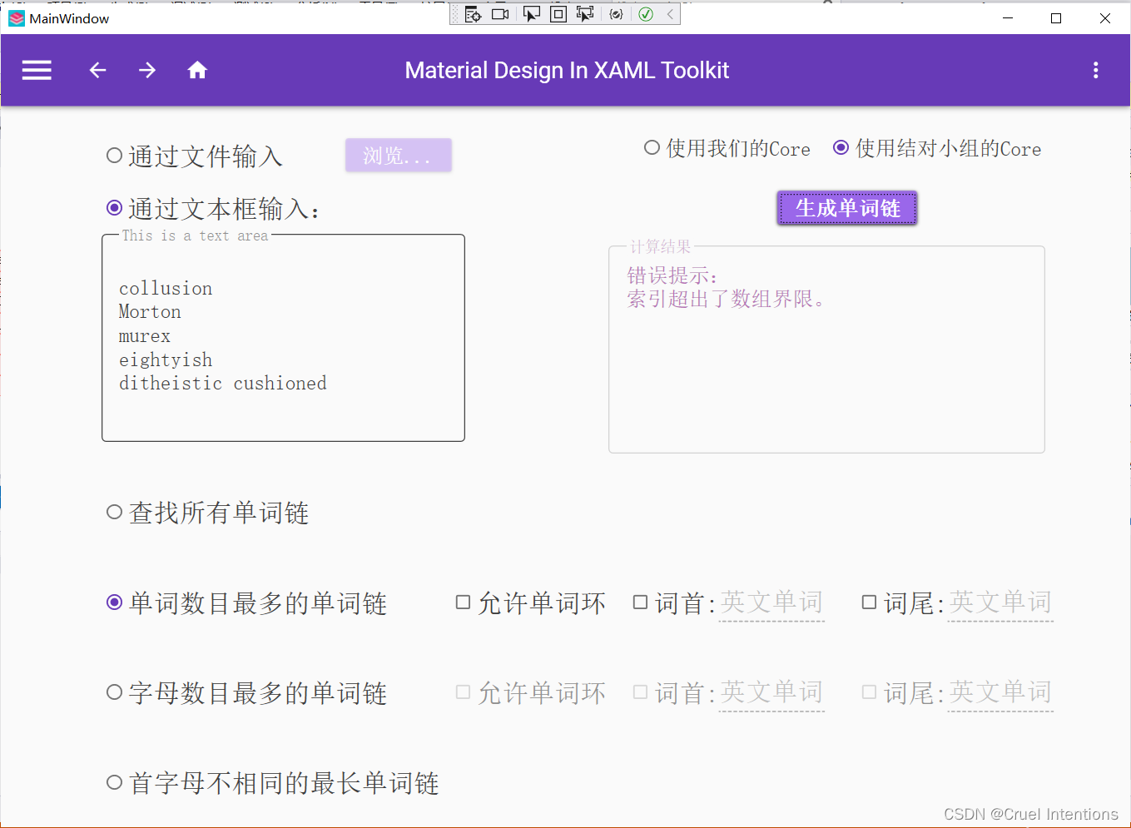Click the 词首 英文单词 input field
The image size is (1131, 828).
click(x=771, y=602)
